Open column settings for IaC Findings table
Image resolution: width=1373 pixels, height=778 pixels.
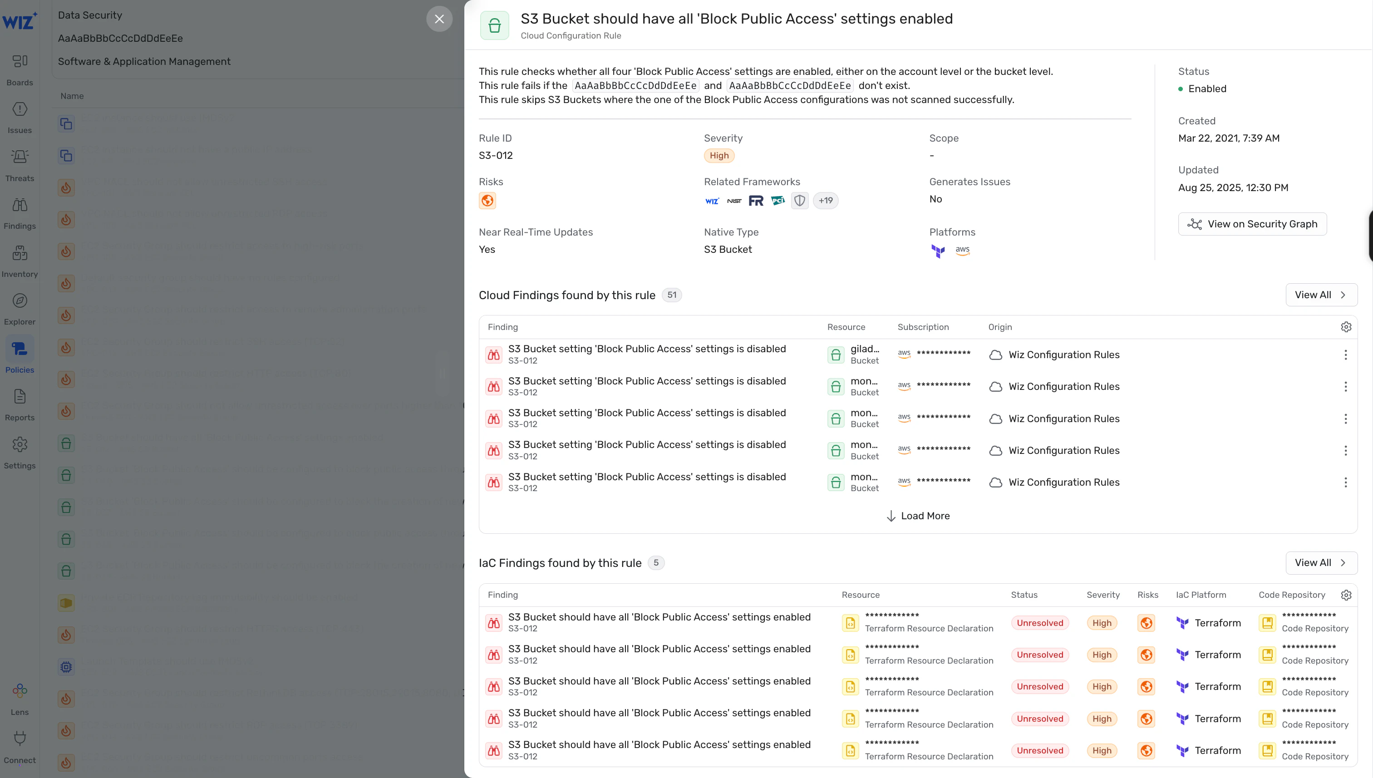point(1346,595)
